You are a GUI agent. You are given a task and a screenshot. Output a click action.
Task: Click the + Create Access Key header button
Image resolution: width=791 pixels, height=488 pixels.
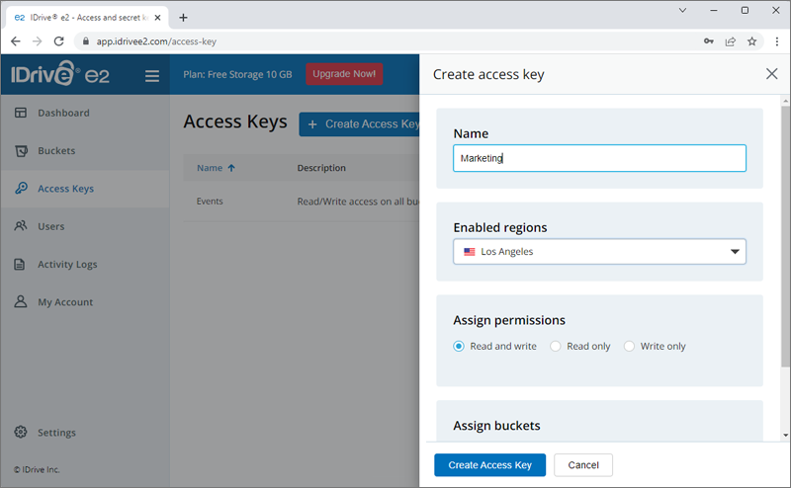(359, 124)
